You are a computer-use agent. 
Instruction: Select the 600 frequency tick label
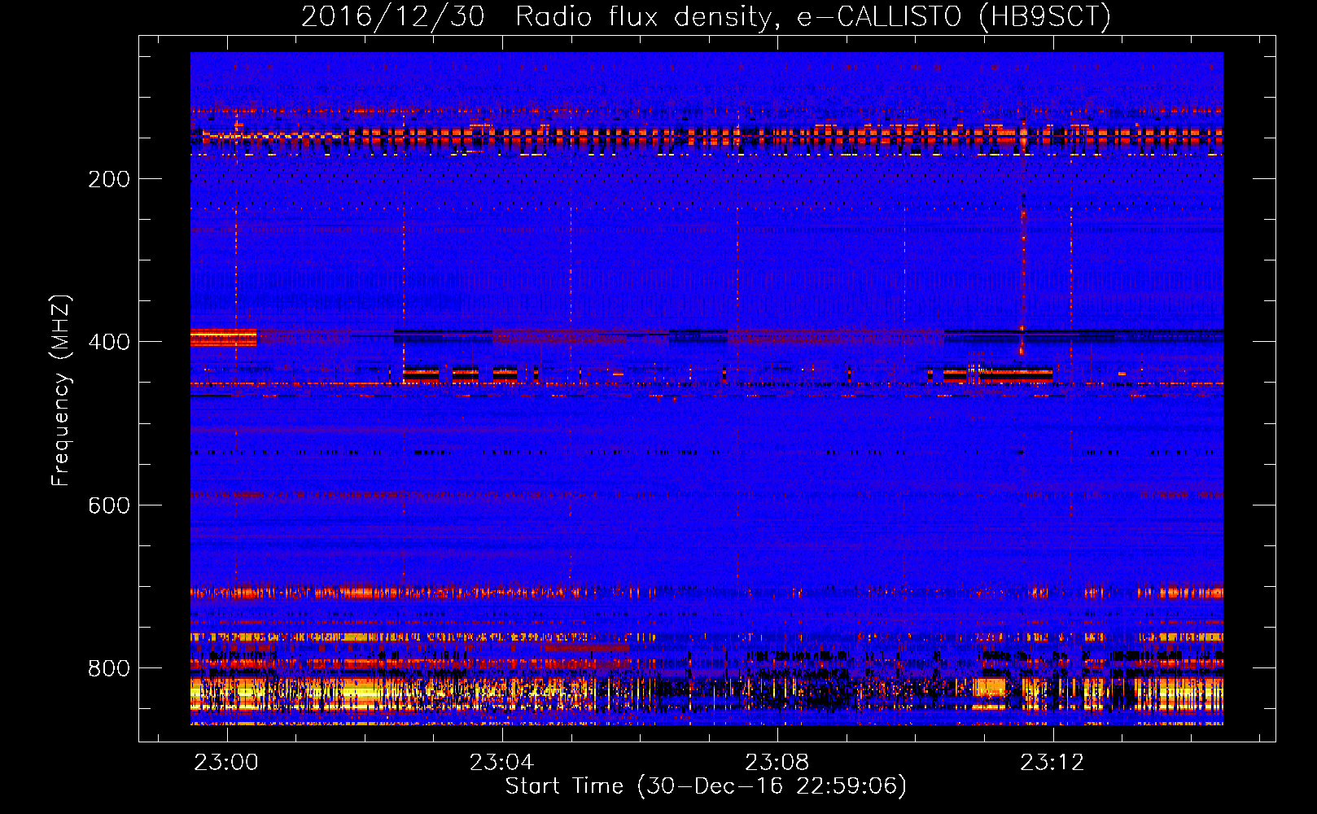109,505
